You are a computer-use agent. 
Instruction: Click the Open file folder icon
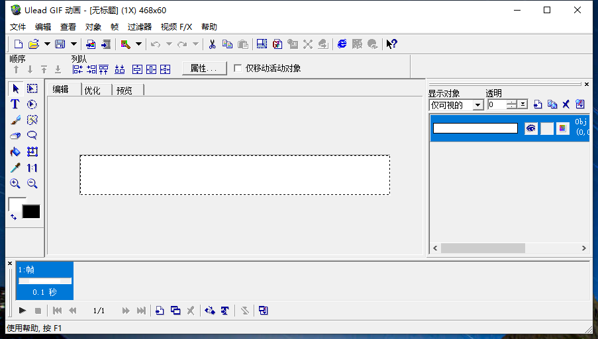34,44
